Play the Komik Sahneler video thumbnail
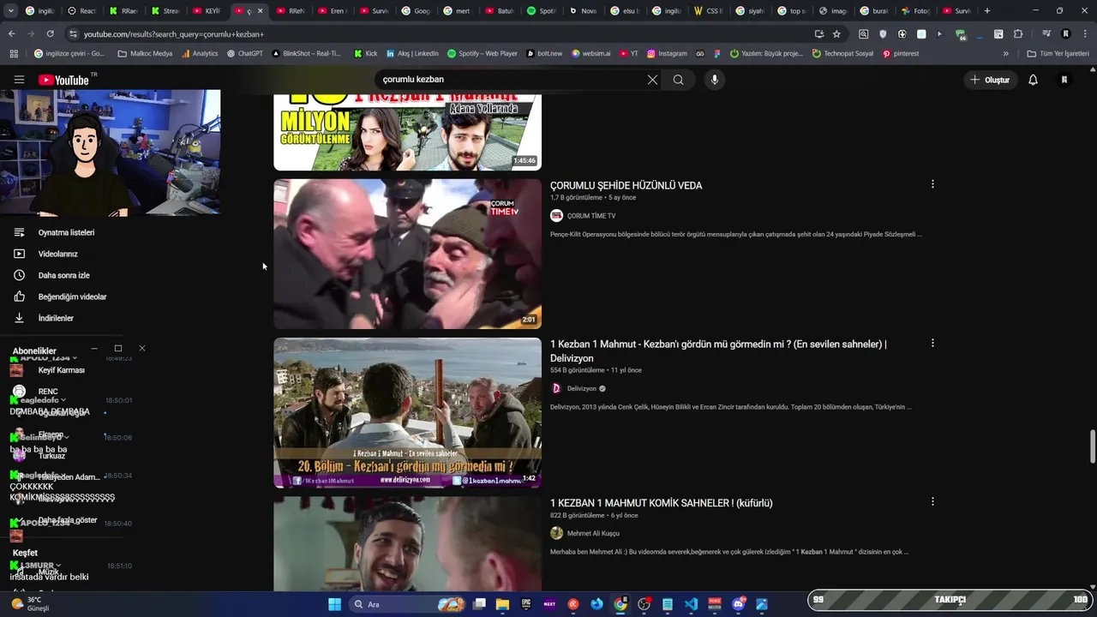Viewport: 1097px width, 617px height. tap(407, 543)
